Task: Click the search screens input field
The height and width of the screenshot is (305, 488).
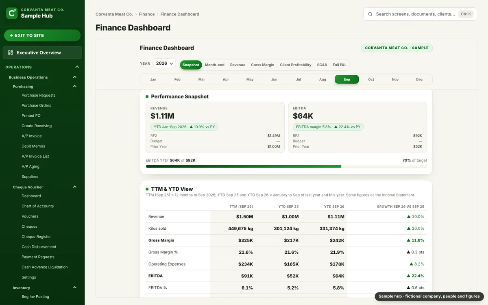Action: coord(420,14)
